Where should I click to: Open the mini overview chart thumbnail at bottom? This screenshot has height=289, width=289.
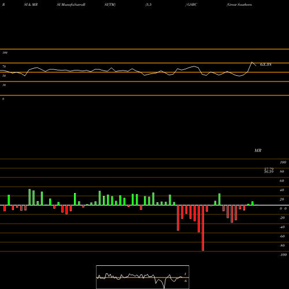click(143, 277)
